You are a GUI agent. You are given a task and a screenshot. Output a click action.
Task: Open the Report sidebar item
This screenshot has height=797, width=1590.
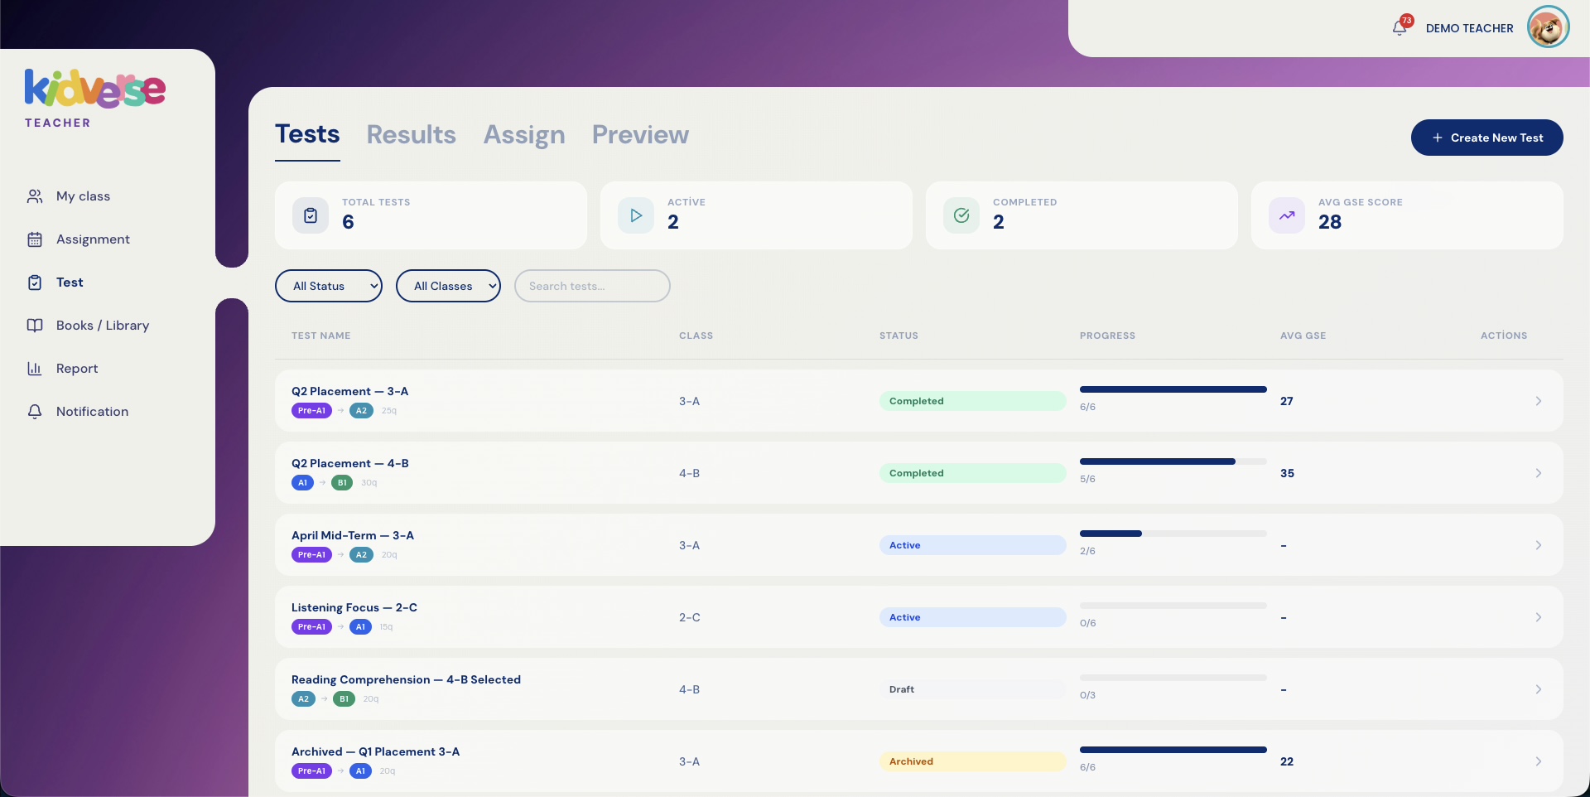(x=76, y=369)
